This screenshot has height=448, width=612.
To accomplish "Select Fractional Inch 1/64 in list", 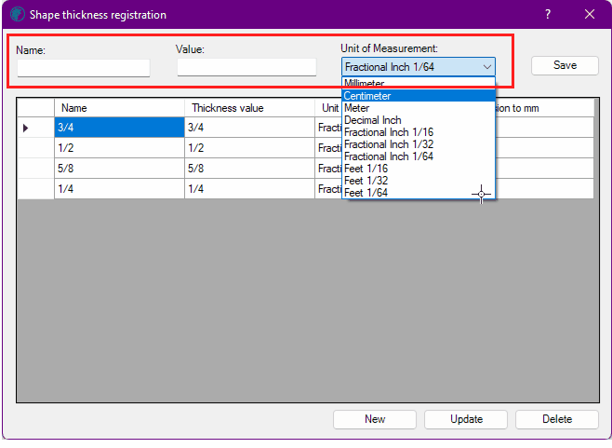I will 419,156.
